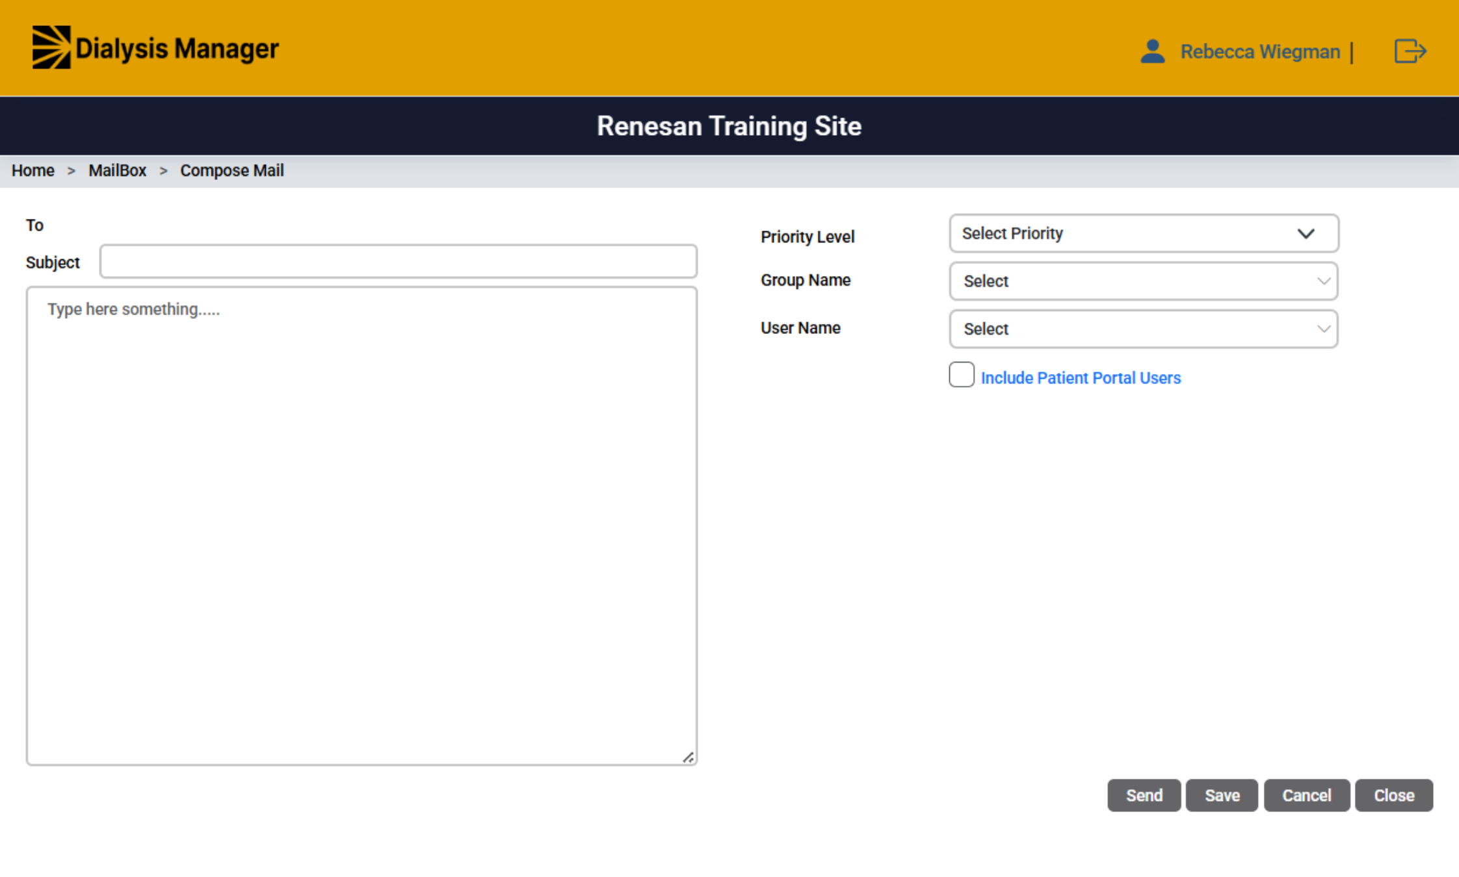Tick the Include Patient Portal Users checkbox
The width and height of the screenshot is (1459, 877).
pyautogui.click(x=961, y=375)
